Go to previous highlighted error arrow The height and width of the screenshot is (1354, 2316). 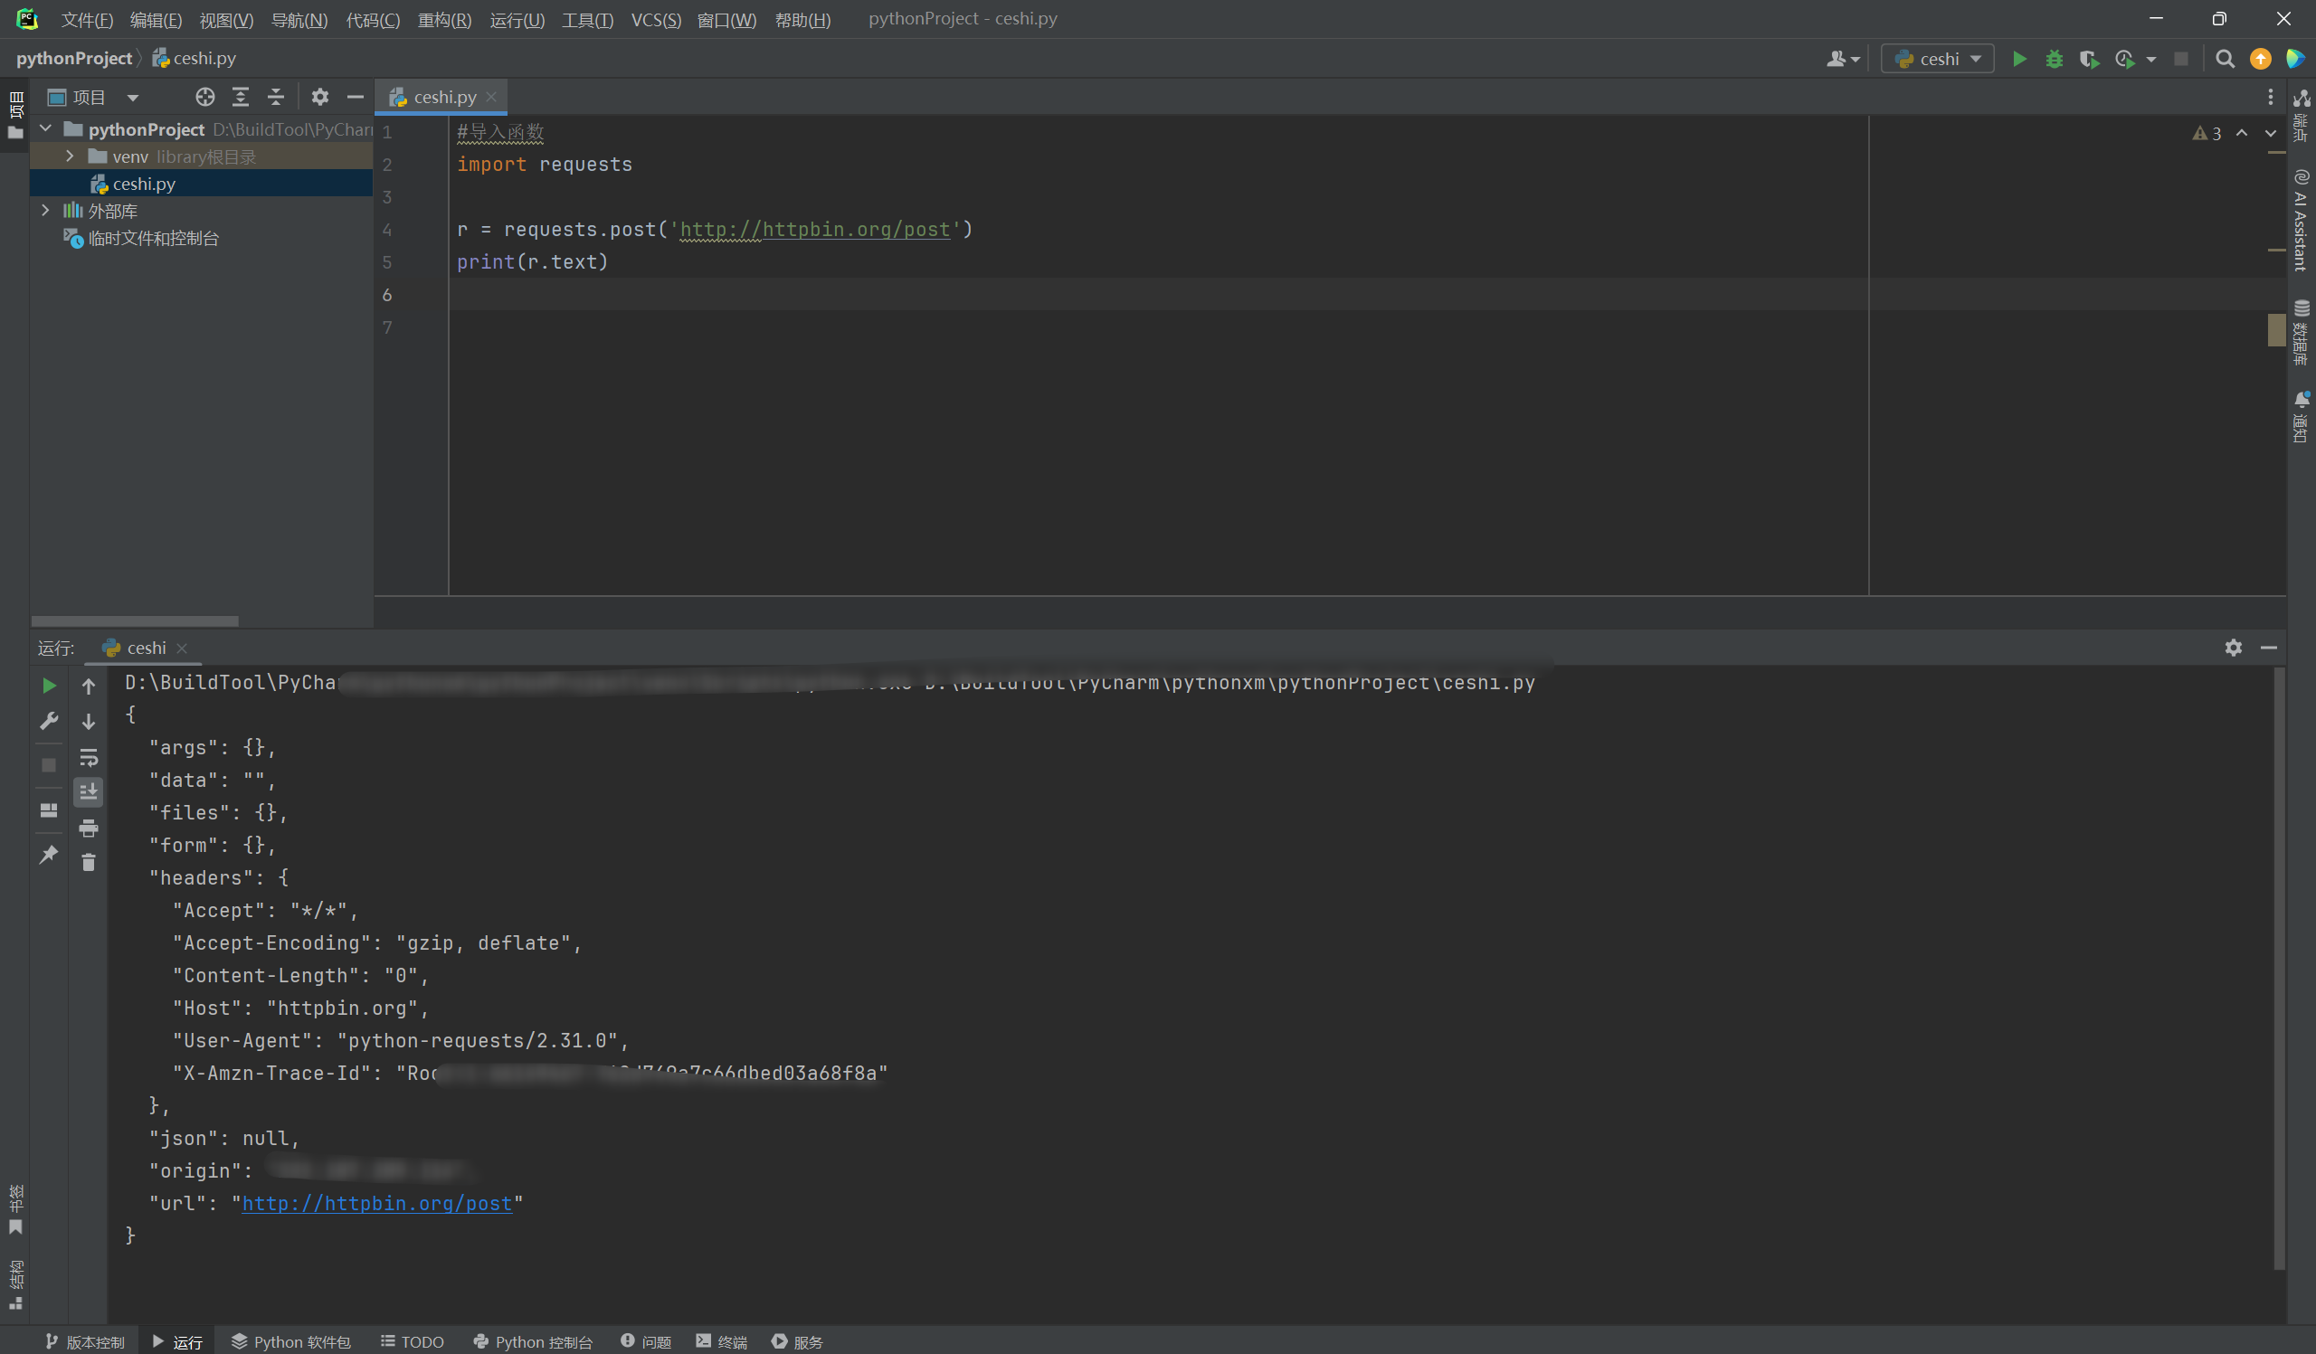click(x=2243, y=133)
